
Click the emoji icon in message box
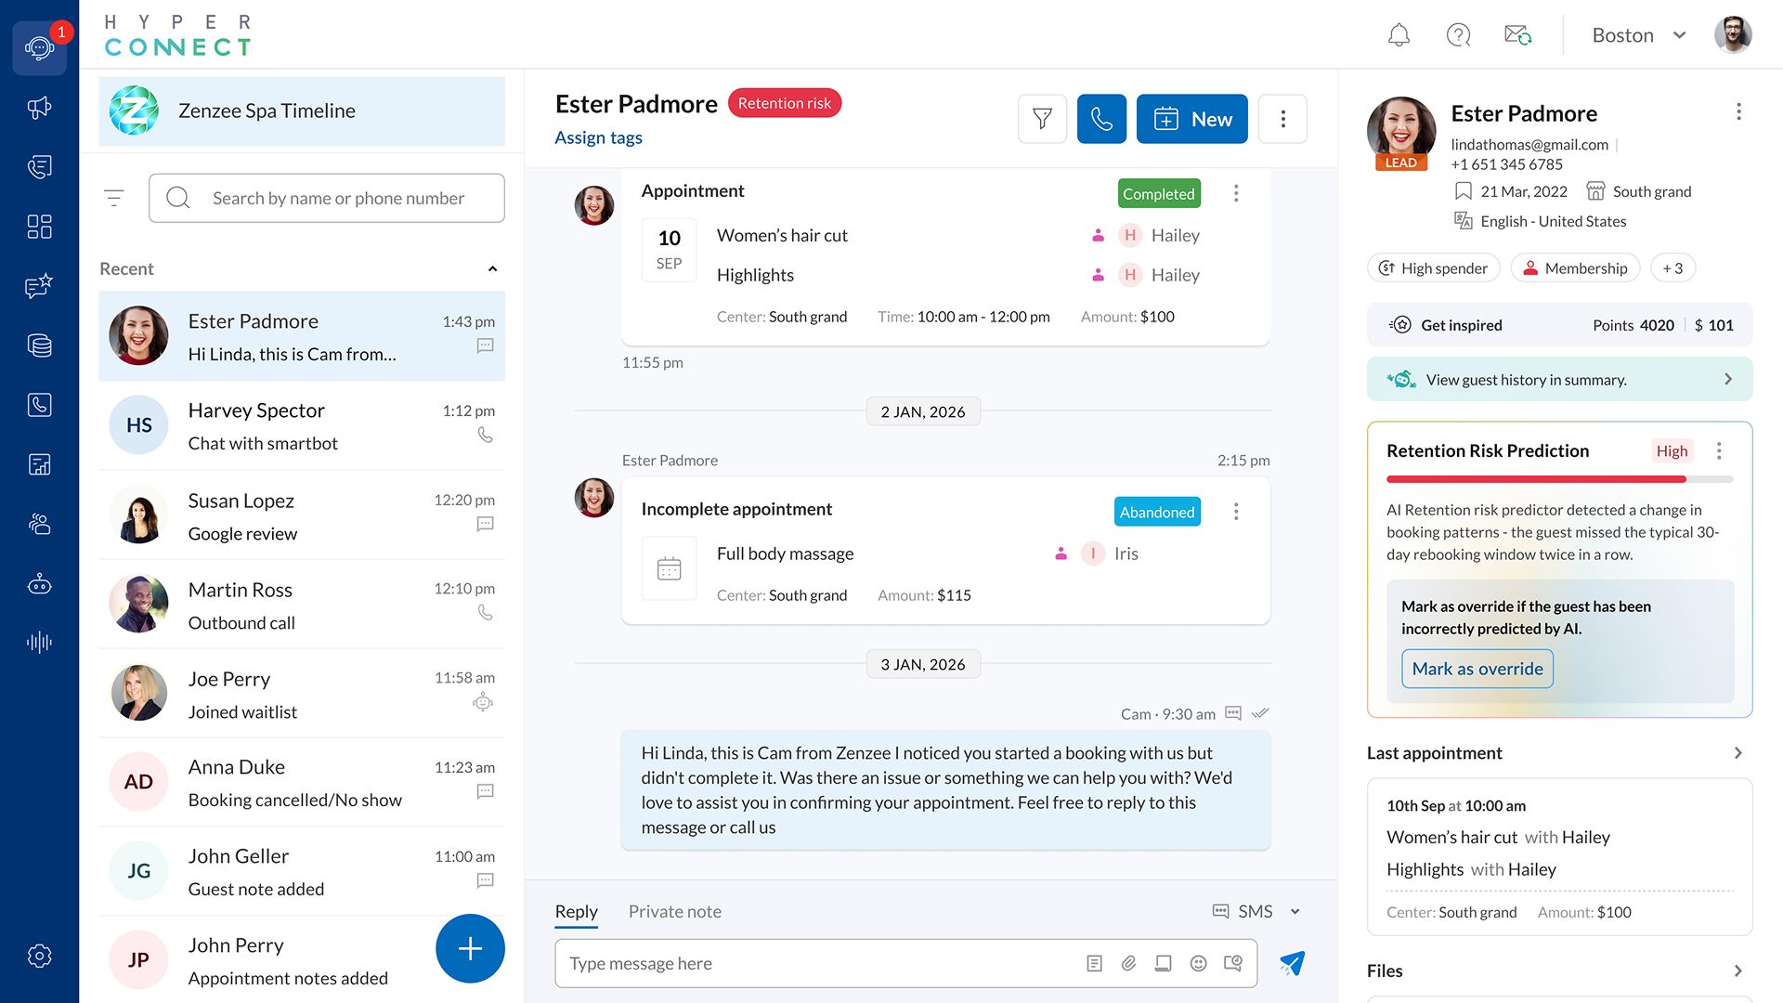(1198, 963)
